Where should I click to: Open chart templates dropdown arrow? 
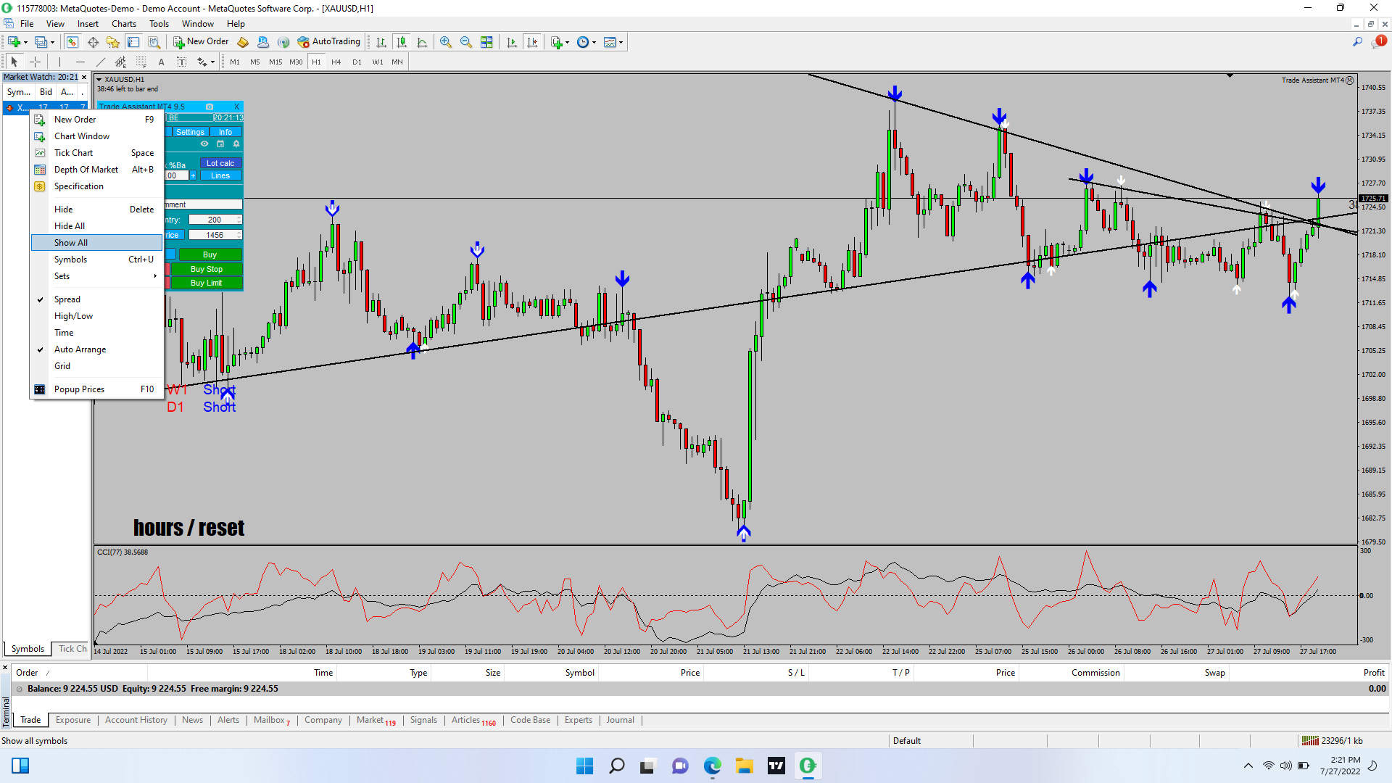621,42
